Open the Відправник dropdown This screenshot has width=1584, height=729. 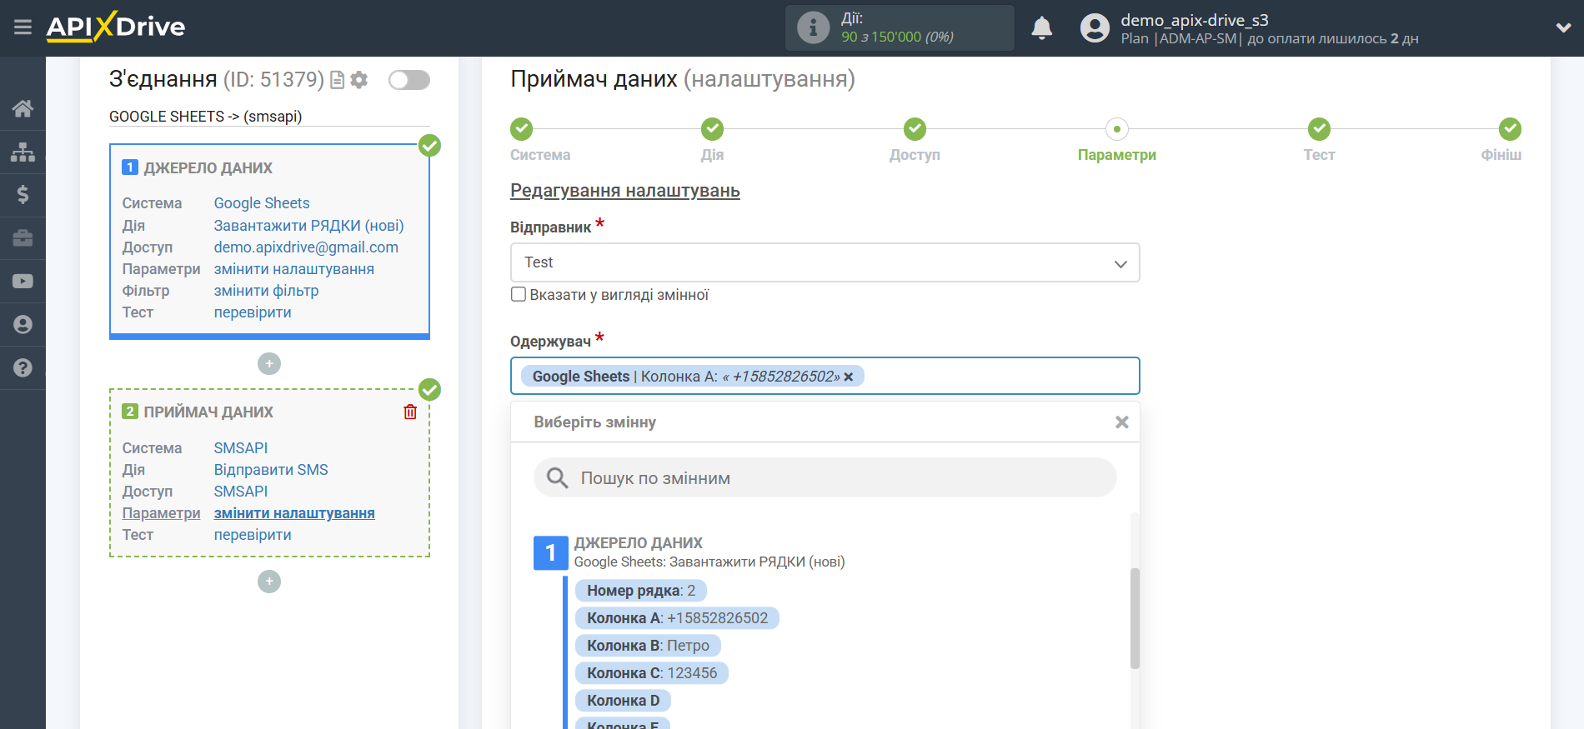(825, 262)
